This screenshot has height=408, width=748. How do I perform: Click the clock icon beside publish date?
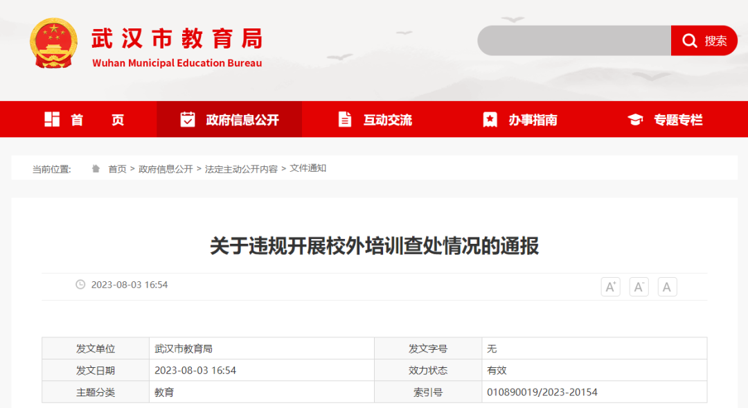[80, 285]
